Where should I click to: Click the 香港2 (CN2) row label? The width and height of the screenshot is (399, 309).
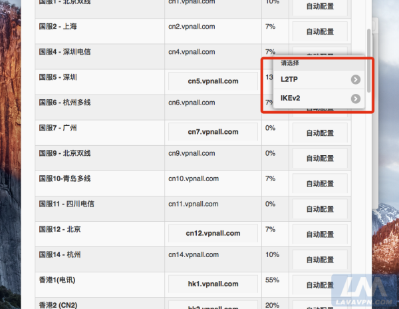(x=58, y=305)
